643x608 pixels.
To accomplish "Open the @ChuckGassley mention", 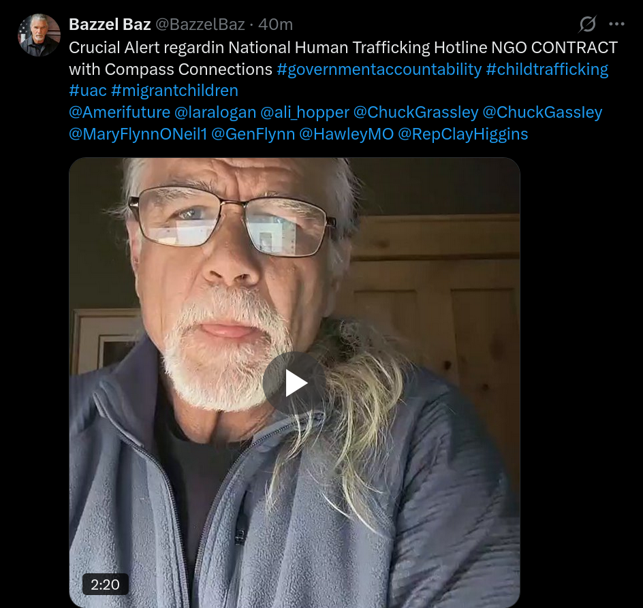I will tap(542, 112).
